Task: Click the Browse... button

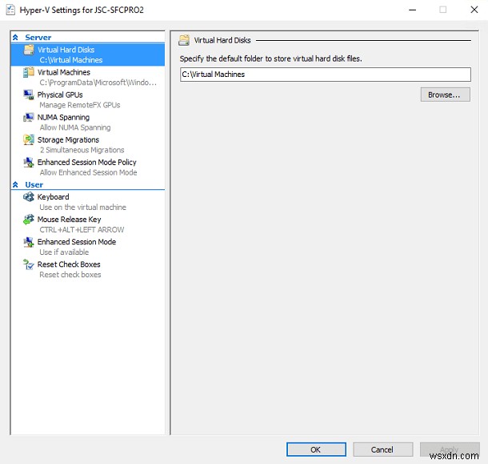Action: click(x=446, y=95)
